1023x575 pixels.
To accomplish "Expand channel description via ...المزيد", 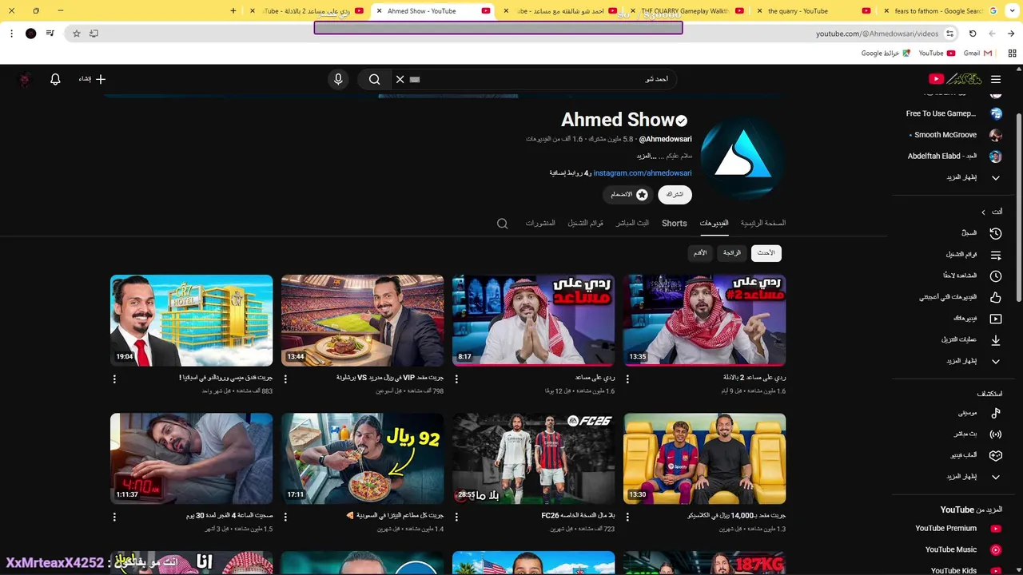I will tap(647, 156).
